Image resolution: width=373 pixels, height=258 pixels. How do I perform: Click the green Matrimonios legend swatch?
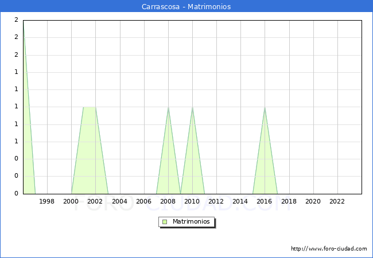(x=165, y=222)
